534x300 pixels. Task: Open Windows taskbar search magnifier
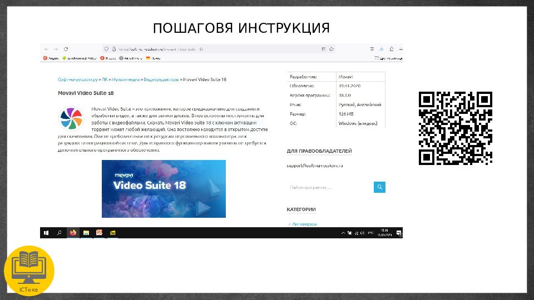tap(60, 233)
